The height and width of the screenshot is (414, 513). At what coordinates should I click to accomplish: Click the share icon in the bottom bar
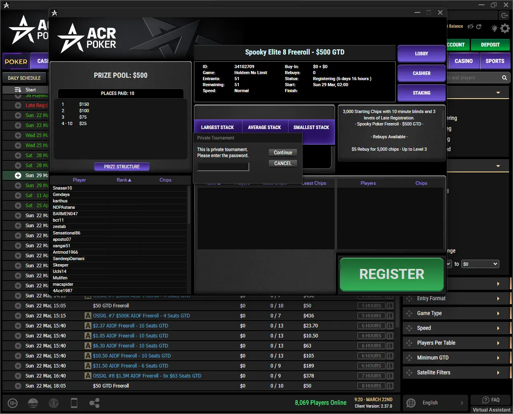[x=94, y=403]
